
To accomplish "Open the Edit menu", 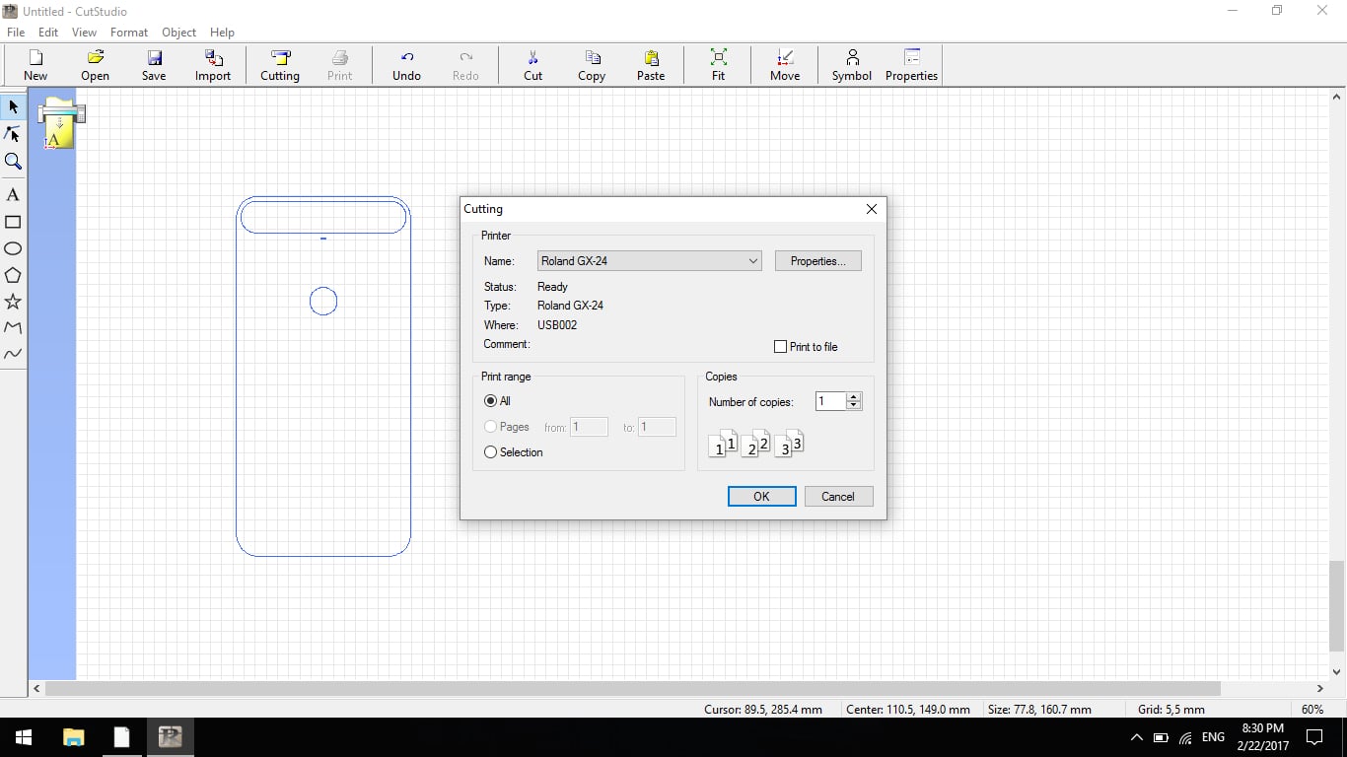I will click(x=48, y=32).
